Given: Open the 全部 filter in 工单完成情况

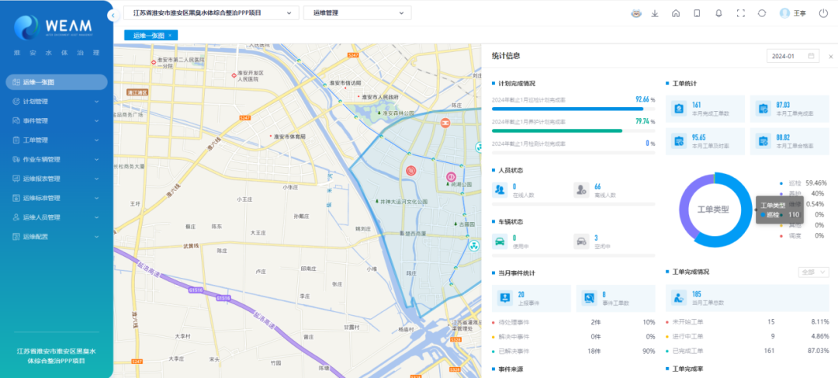Looking at the screenshot, I should pos(813,272).
